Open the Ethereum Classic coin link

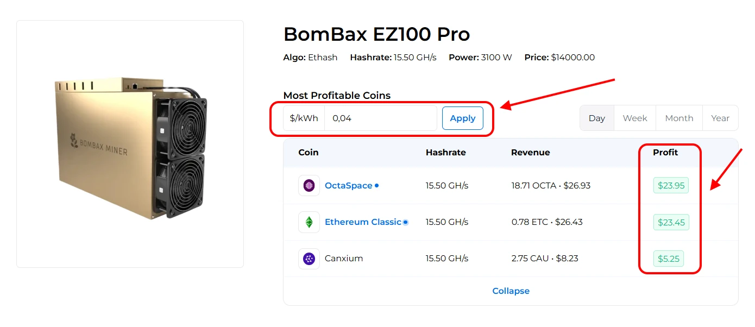click(x=363, y=222)
